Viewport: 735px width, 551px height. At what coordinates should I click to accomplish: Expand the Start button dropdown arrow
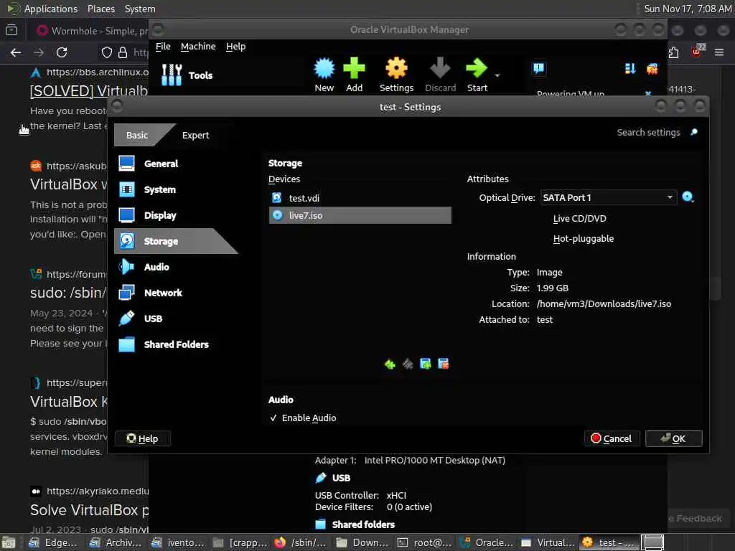point(497,75)
